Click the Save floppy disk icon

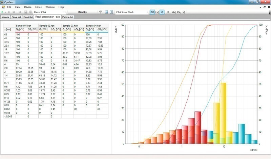(26, 12)
